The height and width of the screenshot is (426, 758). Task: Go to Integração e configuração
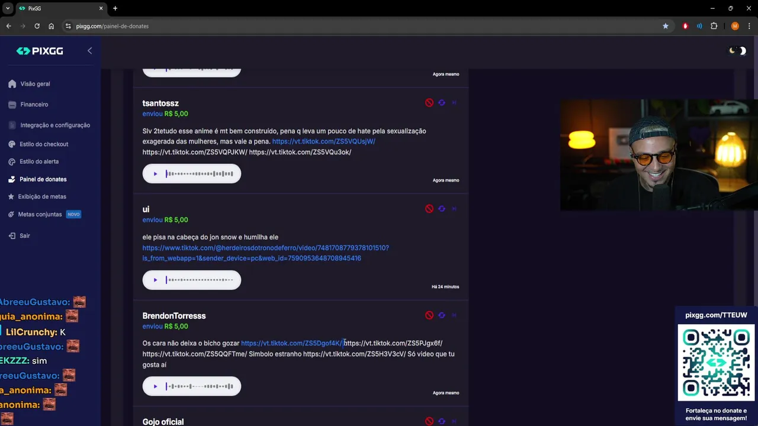(55, 125)
